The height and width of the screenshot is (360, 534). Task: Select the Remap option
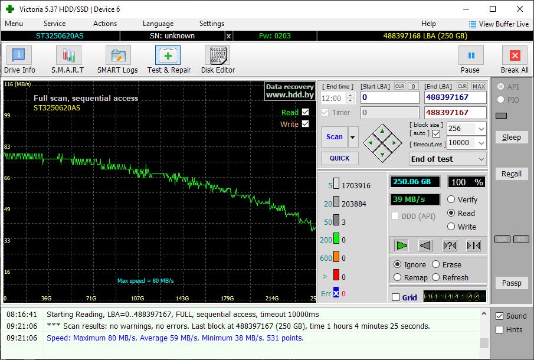tap(398, 277)
